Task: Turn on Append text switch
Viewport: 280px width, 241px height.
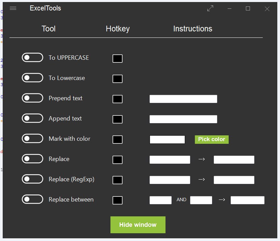Action: click(32, 118)
